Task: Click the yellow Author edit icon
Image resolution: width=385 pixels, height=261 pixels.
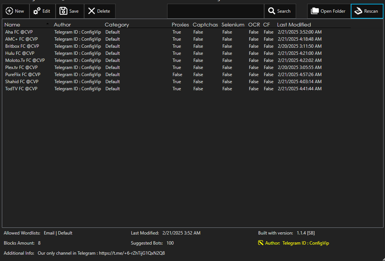Action: tap(261, 243)
